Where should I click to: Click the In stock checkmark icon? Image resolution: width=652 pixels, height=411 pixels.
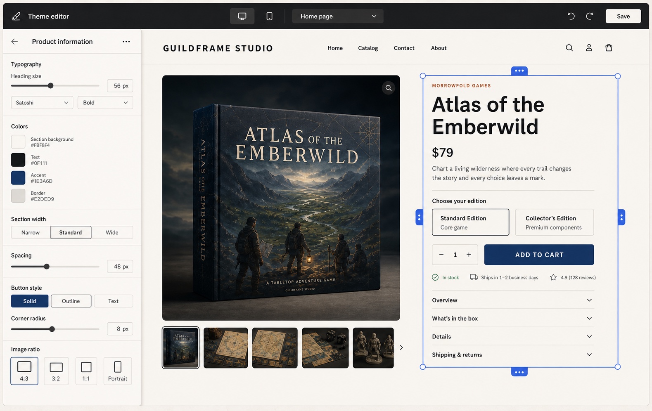pyautogui.click(x=435, y=278)
